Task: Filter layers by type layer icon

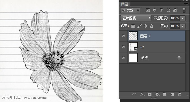Action: 161,10
